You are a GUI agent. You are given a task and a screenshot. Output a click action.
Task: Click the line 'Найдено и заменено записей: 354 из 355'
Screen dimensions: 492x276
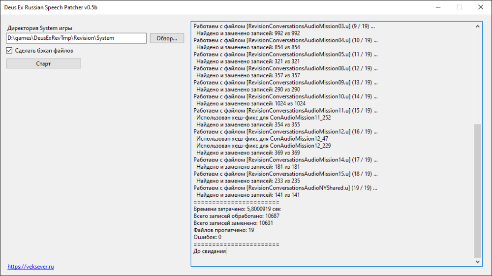click(248, 125)
